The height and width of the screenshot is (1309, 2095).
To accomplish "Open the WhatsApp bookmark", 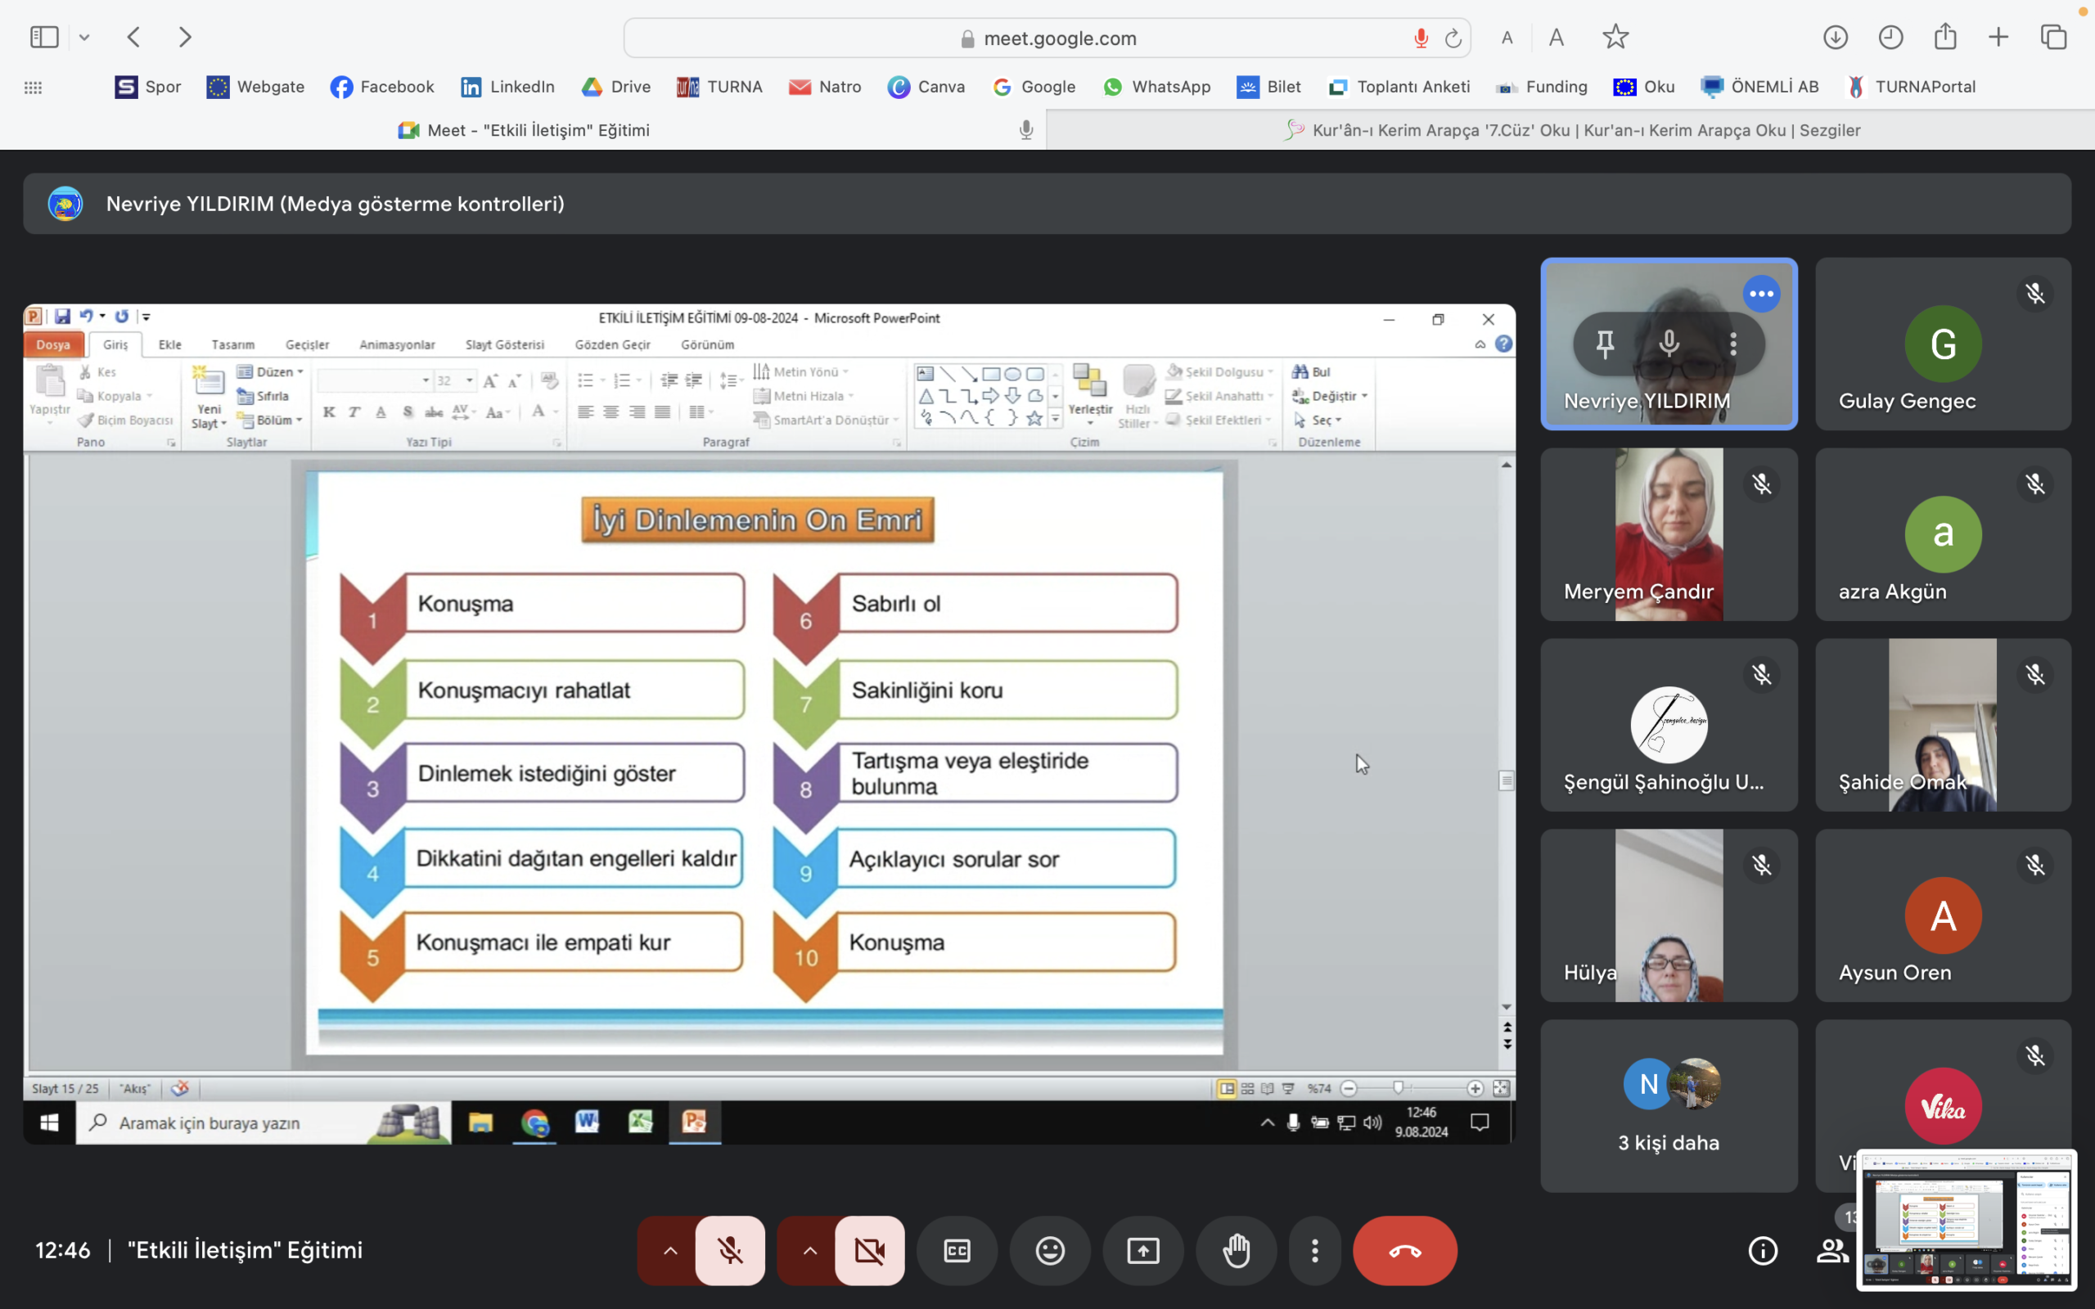I will tap(1156, 87).
